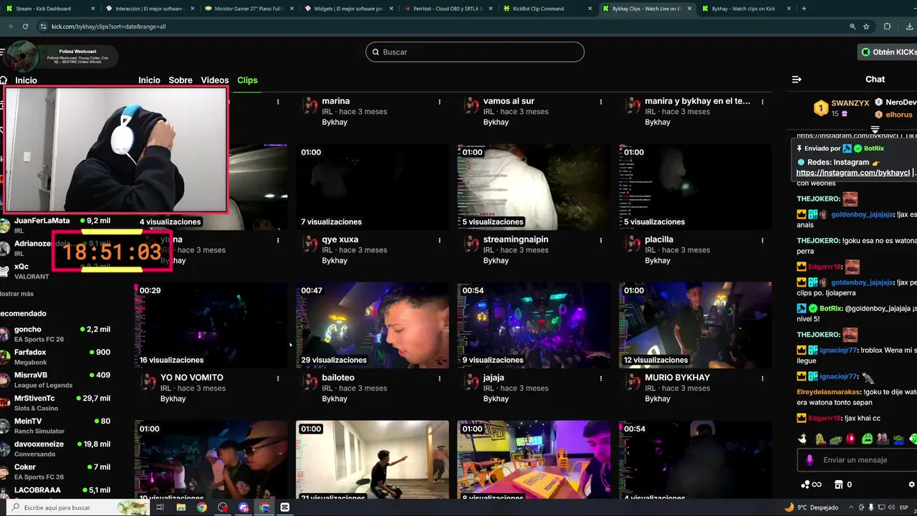Play the 'MURIO BYKHAY' clip thumbnail
Image resolution: width=917 pixels, height=516 pixels.
pyautogui.click(x=696, y=325)
